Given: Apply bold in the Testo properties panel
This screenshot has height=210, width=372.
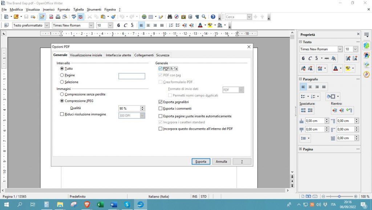Looking at the screenshot, I should coord(303,58).
